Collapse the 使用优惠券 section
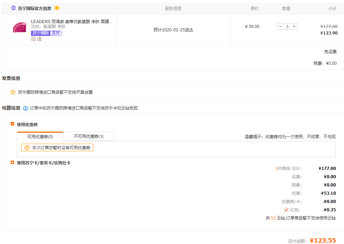The height and width of the screenshot is (244, 344). (12, 124)
